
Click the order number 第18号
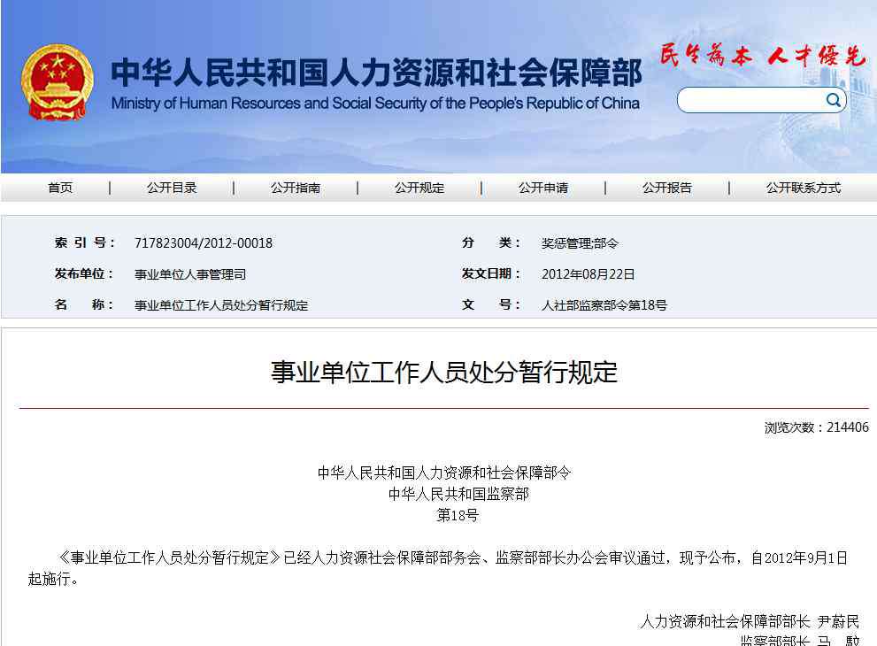click(x=458, y=515)
